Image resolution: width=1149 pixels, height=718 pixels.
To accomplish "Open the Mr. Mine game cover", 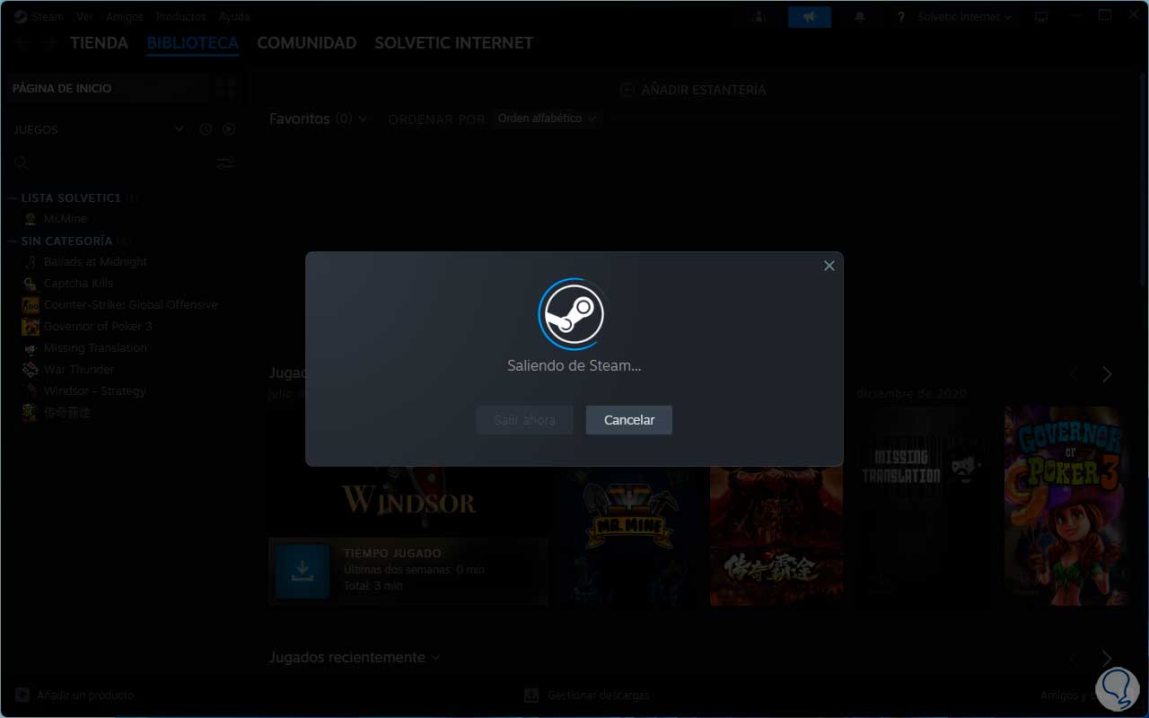I will [628, 536].
